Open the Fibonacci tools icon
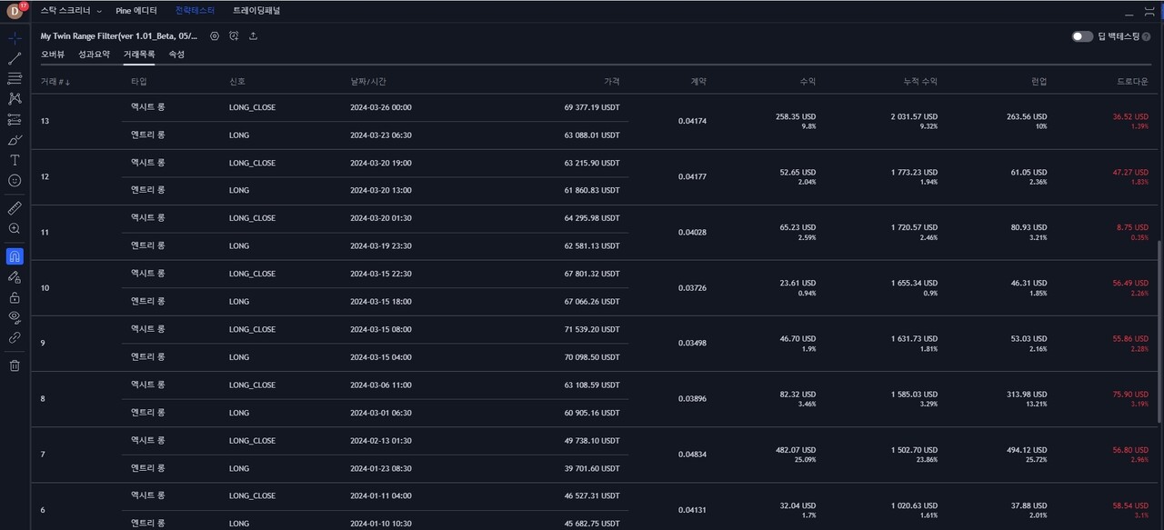This screenshot has height=530, width=1164. coord(15,79)
